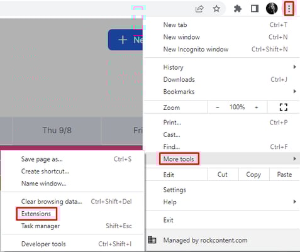The image size is (300, 252).
Task: Click the managed organization building icon
Action: click(152, 239)
